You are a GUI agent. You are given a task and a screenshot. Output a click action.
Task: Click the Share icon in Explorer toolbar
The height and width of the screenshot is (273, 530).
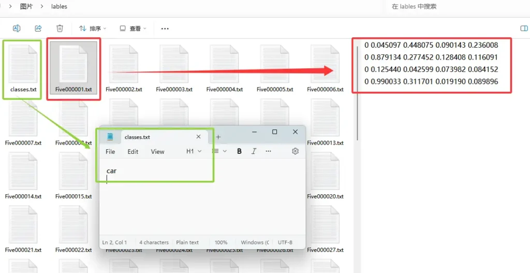pyautogui.click(x=38, y=28)
